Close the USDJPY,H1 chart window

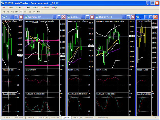pyautogui.click(x=133, y=17)
